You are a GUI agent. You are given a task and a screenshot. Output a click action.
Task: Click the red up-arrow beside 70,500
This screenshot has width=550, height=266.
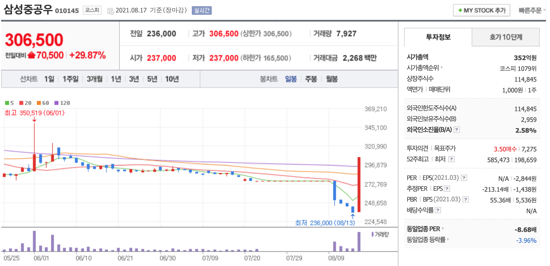point(32,55)
